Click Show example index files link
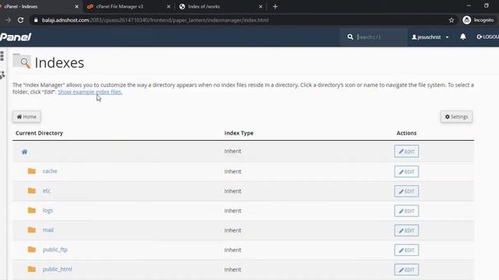499x280 pixels. pos(90,92)
